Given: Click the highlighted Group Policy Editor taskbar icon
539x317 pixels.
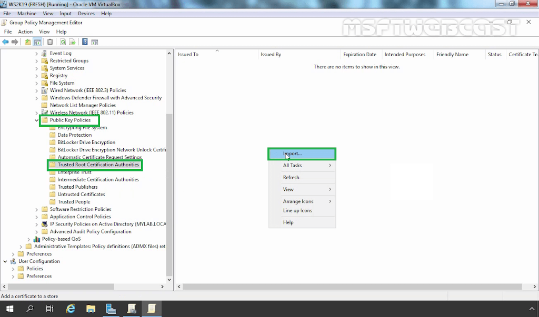Looking at the screenshot, I should click(x=152, y=309).
